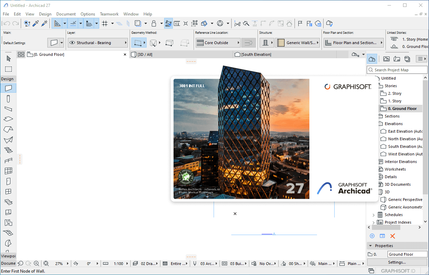Open the Document menu
The image size is (429, 275).
[66, 14]
